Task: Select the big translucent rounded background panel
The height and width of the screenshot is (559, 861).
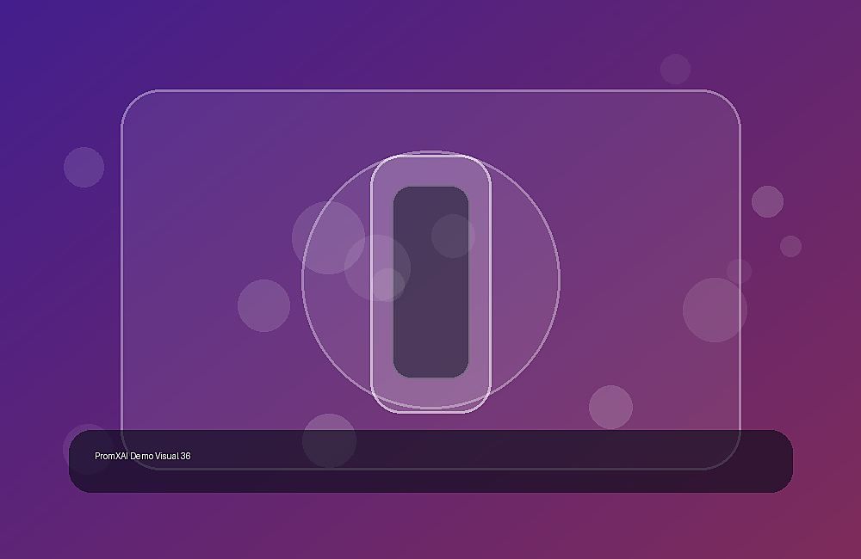Action: tap(431, 279)
